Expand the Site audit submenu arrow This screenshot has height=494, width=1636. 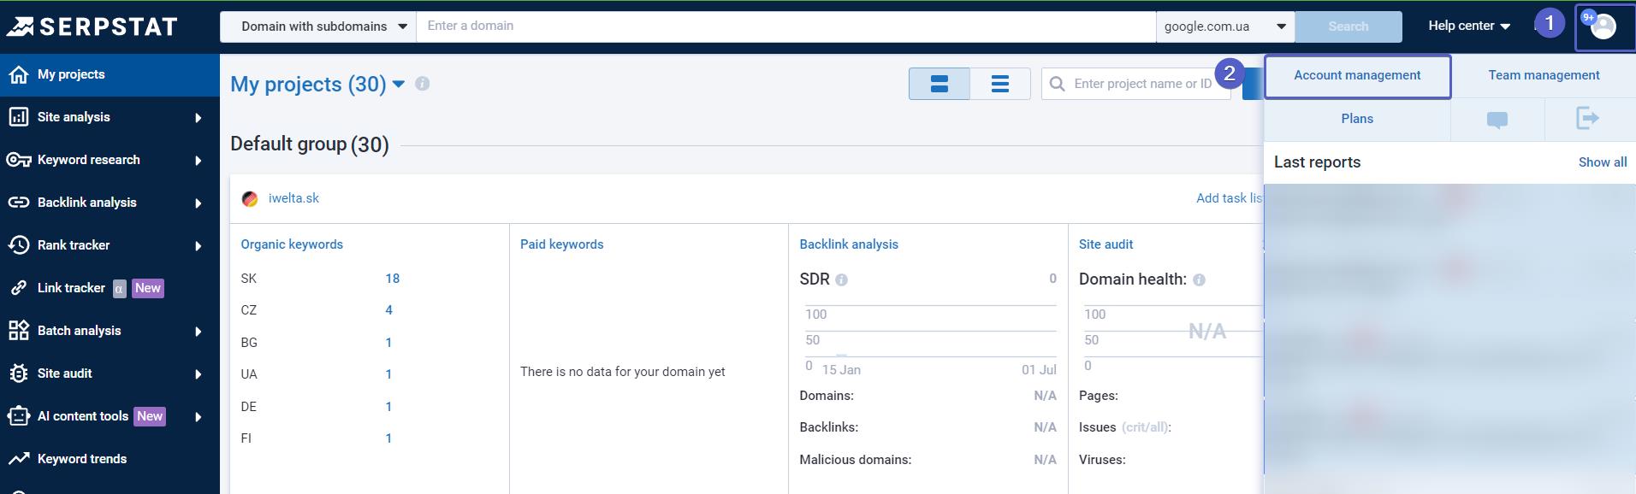coord(199,374)
